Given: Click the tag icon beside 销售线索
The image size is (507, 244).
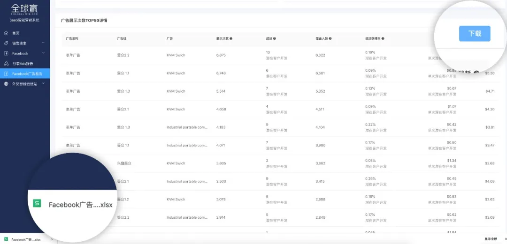Looking at the screenshot, I should 6,43.
